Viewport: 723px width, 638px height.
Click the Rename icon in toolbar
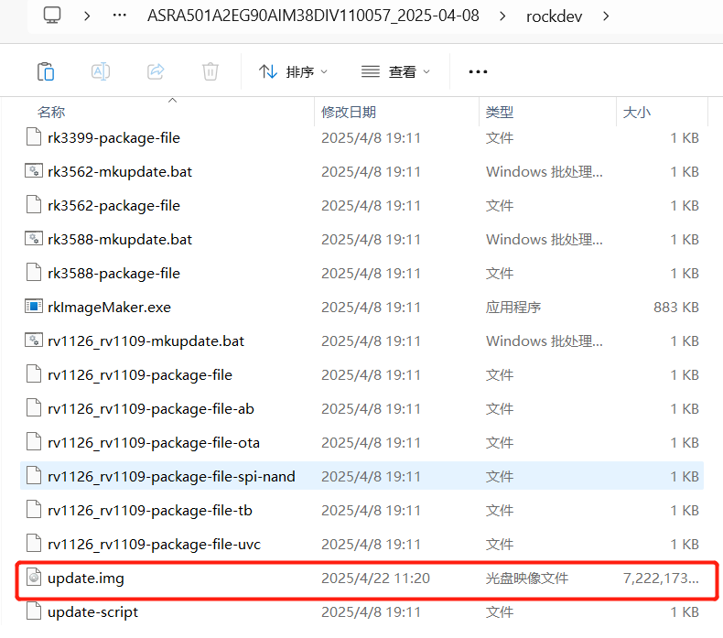pos(101,71)
